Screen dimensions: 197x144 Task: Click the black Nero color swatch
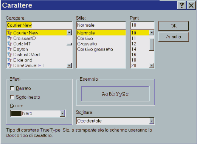[16, 113]
